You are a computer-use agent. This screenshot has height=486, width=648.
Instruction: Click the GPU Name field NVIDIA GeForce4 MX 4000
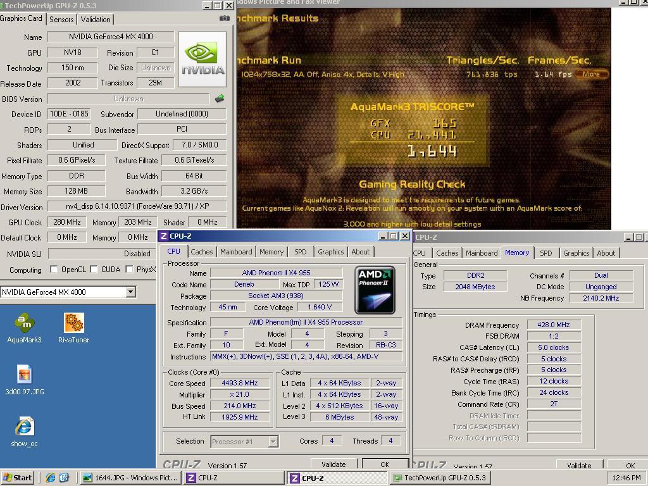pyautogui.click(x=111, y=36)
